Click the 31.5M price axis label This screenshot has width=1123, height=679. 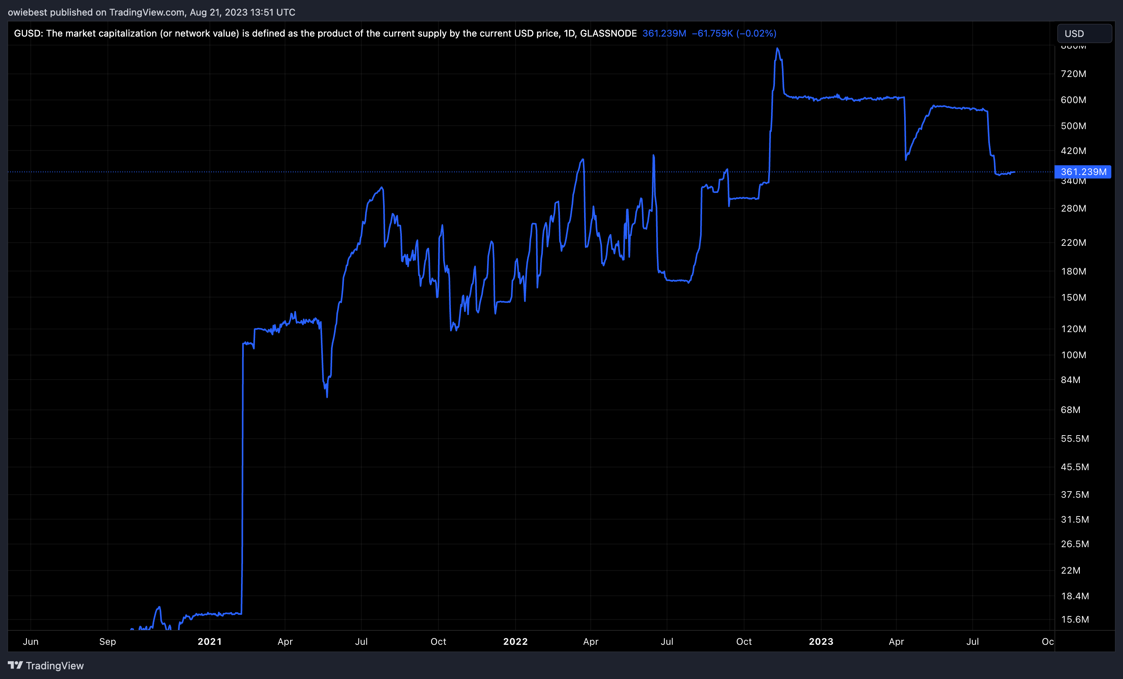tap(1075, 519)
